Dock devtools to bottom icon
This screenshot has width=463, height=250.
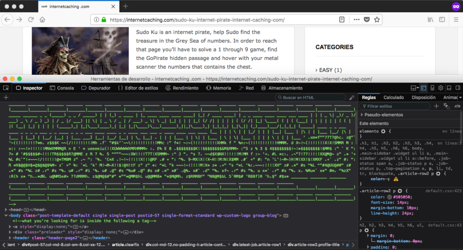449,88
